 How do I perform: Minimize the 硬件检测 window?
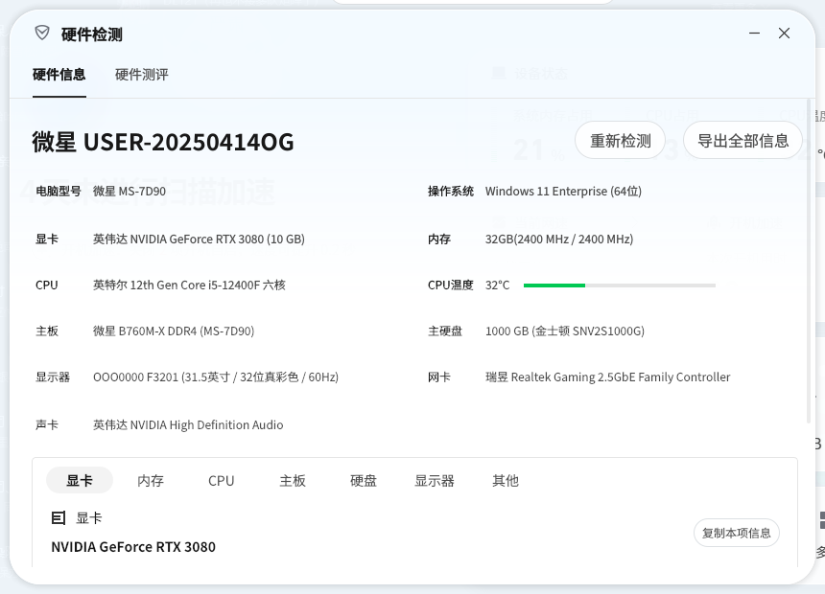[755, 34]
